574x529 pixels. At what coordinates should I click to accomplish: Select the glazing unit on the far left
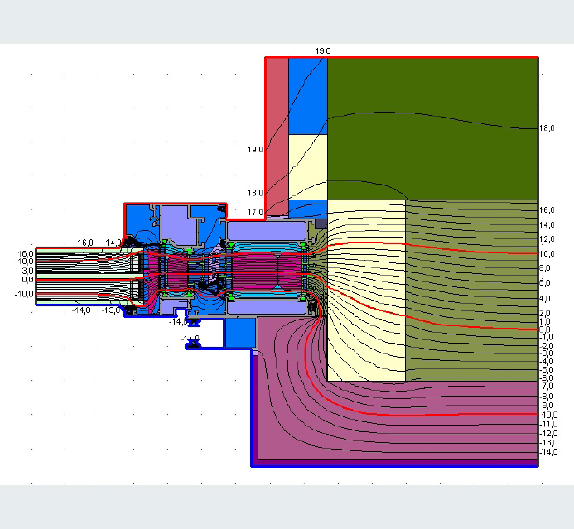(x=83, y=276)
